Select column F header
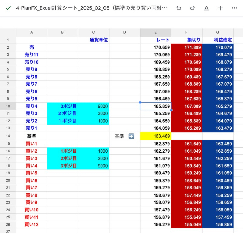Viewport: 244px width, 235px height. click(187, 32)
